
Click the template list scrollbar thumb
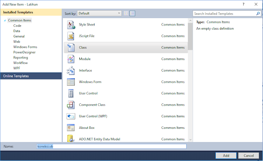click(x=190, y=37)
